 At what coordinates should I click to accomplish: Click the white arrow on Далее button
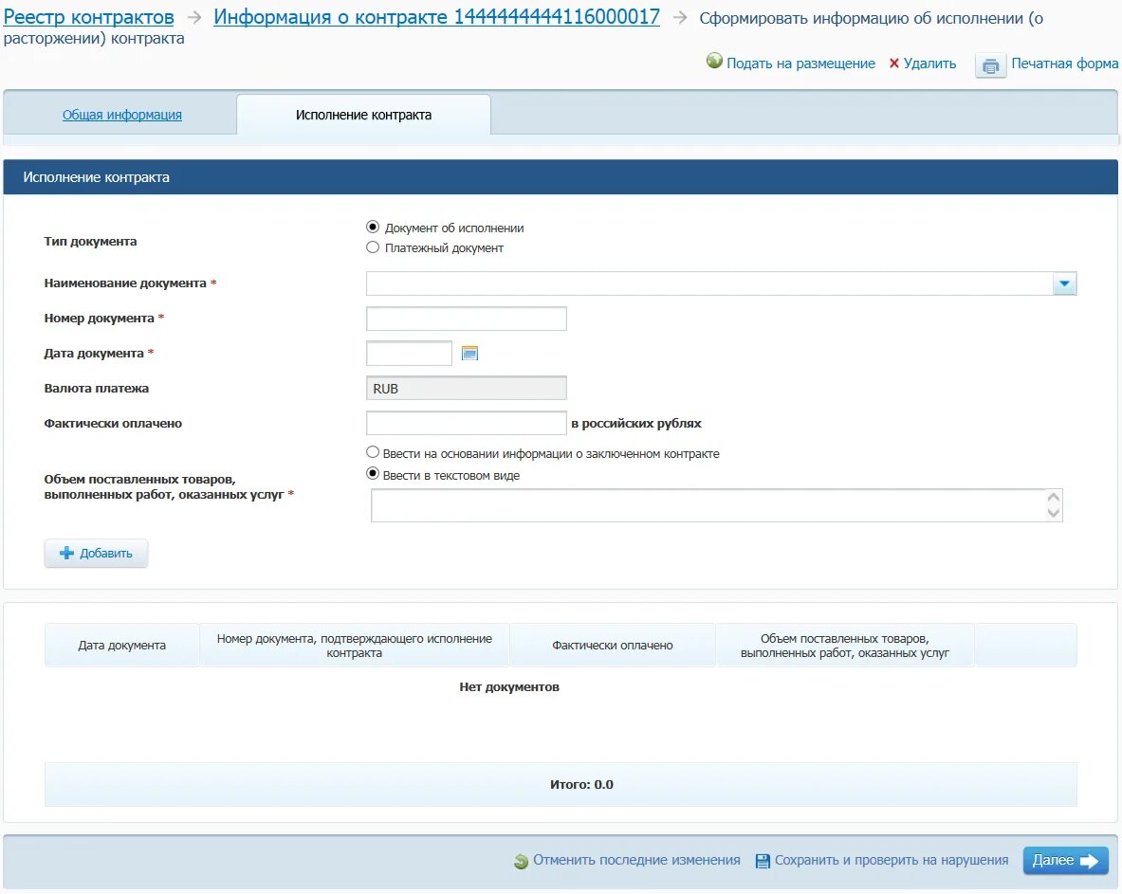(x=1089, y=861)
